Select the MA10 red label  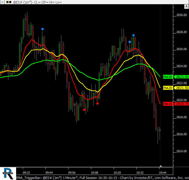(168, 104)
